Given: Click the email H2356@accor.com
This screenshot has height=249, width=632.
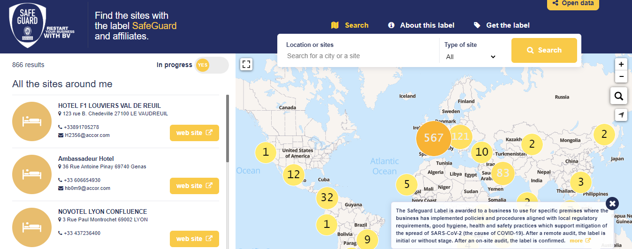Looking at the screenshot, I should 87,135.
